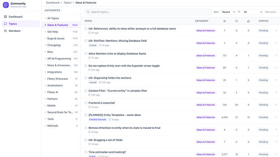The image size is (280, 157).
Task: Click the TOPIC column header
Action: [88, 21]
